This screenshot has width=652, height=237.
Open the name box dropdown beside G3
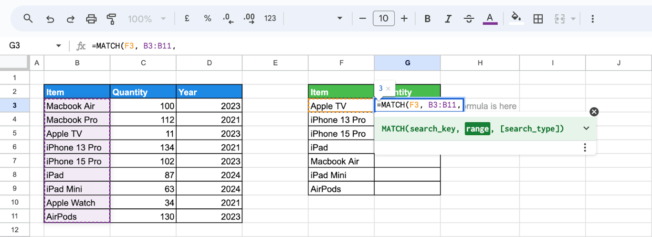click(x=59, y=46)
